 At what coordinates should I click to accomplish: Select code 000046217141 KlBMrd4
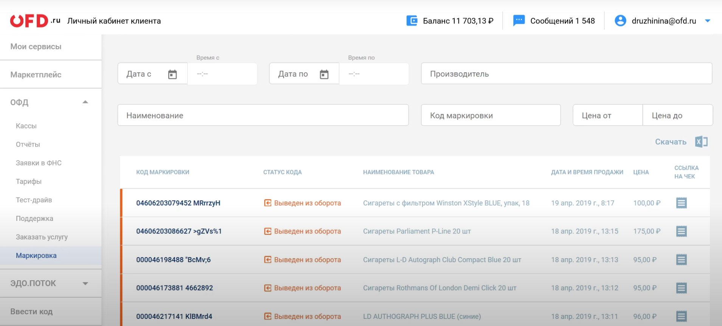point(174,317)
